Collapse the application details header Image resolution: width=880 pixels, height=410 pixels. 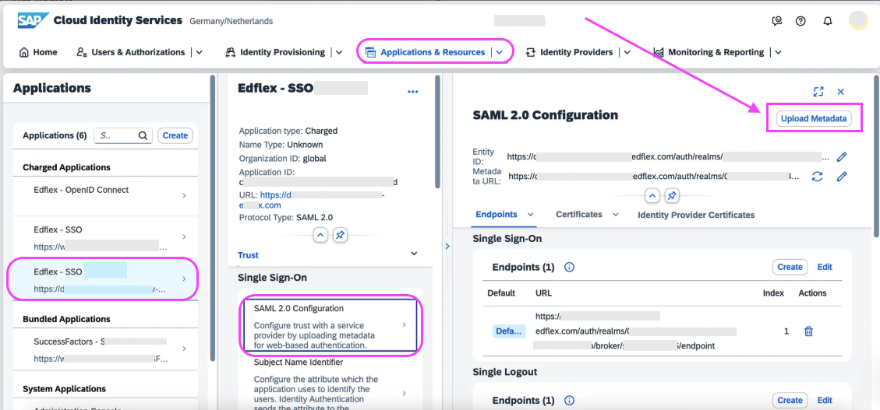coord(320,235)
